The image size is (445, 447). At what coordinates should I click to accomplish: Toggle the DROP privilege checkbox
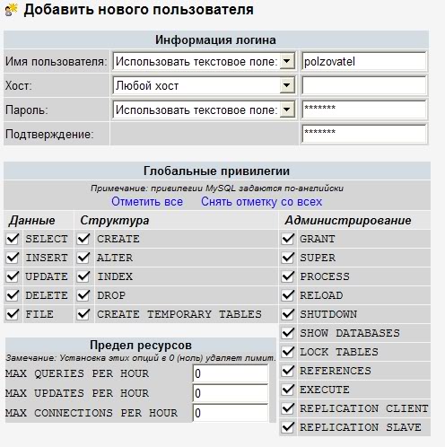83,295
